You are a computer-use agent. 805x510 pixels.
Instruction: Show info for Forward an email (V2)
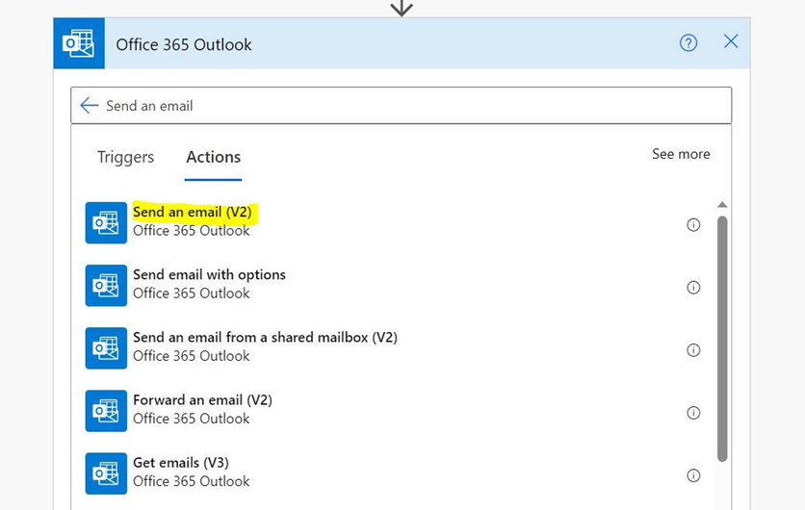pyautogui.click(x=693, y=413)
